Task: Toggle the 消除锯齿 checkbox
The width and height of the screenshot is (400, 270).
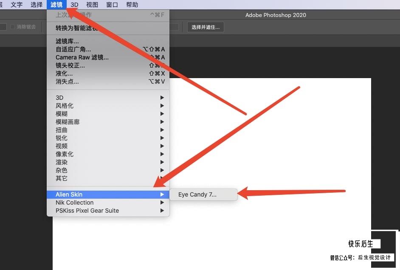Action: pyautogui.click(x=12, y=27)
